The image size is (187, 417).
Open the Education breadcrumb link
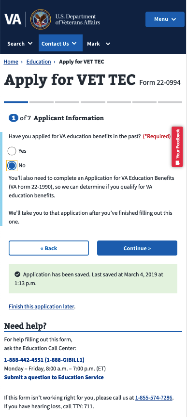pos(39,62)
